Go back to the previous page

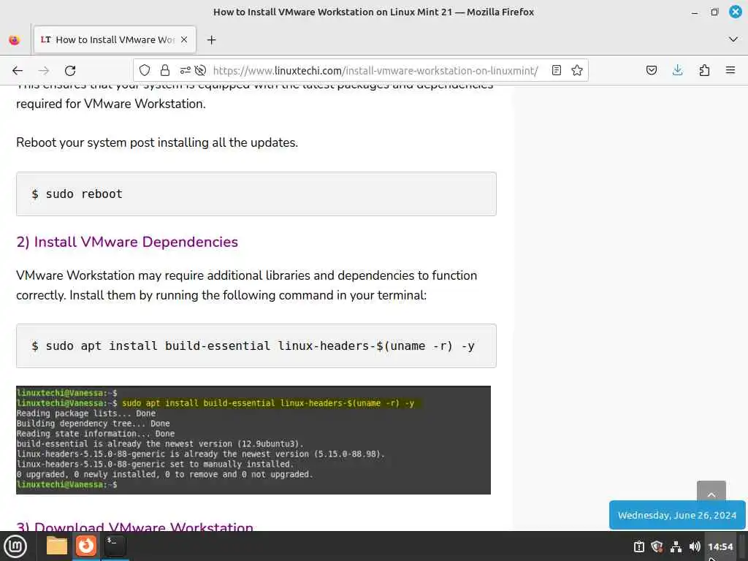(18, 71)
